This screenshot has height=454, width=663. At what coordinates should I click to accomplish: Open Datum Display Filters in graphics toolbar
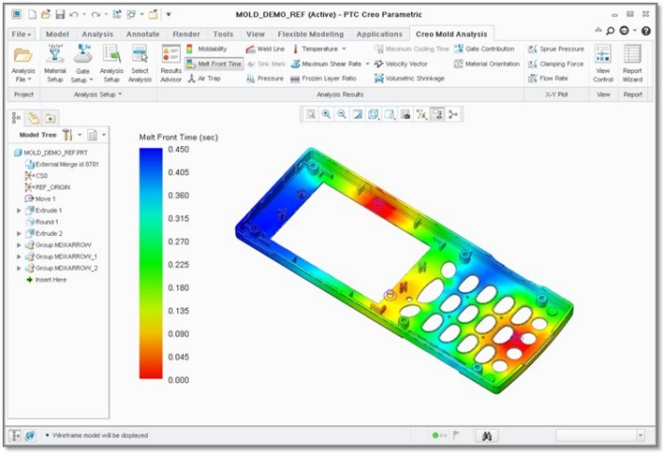421,115
